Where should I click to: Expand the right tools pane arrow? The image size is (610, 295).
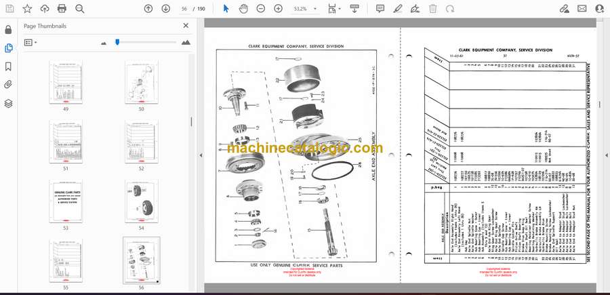tap(606, 155)
